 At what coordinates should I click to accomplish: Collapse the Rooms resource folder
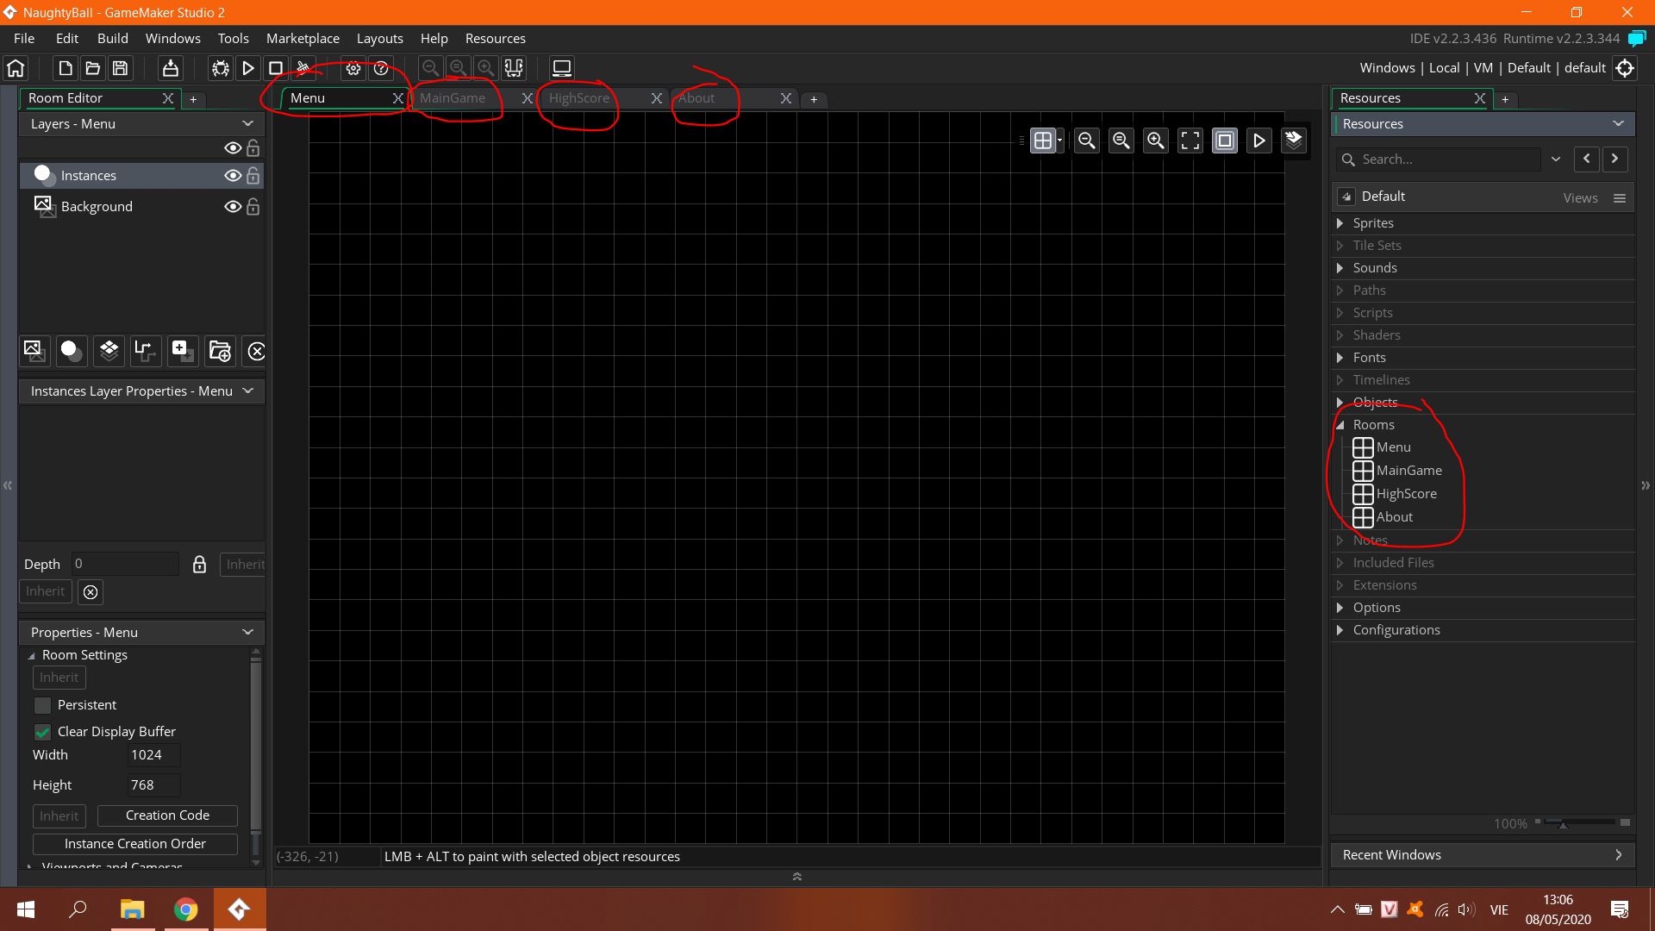pyautogui.click(x=1340, y=425)
